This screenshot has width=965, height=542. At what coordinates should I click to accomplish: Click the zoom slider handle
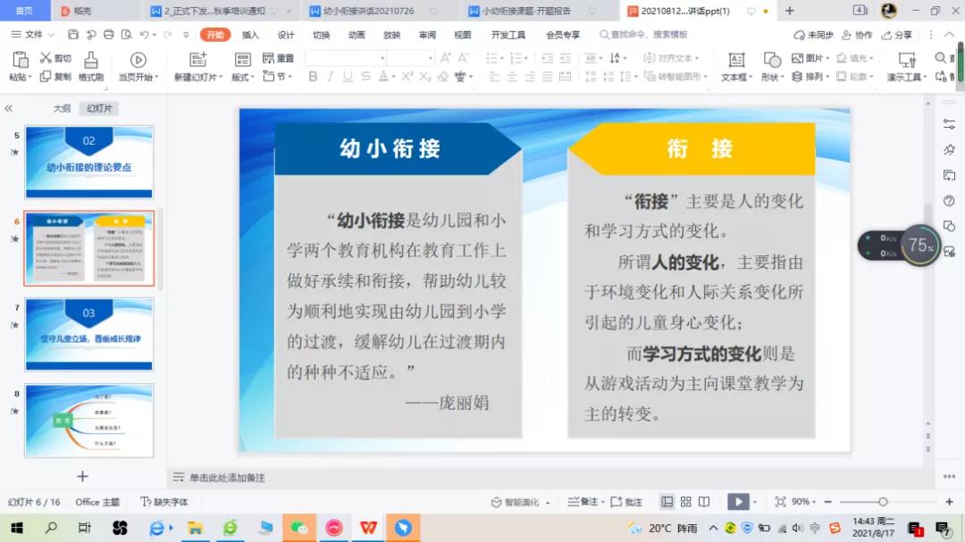click(883, 502)
